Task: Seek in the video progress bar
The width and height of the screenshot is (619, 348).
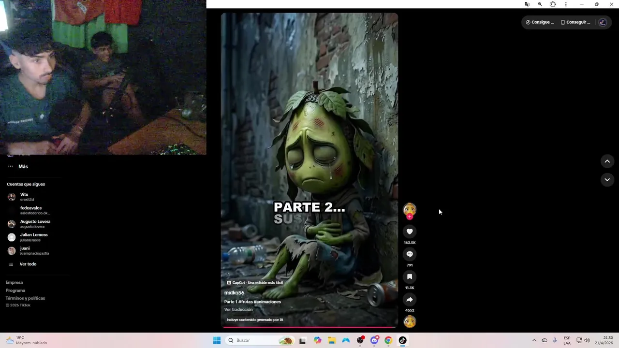Action: [309, 327]
